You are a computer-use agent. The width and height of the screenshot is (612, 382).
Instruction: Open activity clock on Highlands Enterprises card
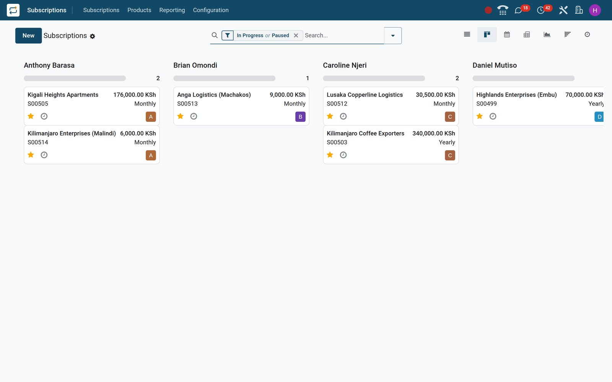pyautogui.click(x=493, y=116)
